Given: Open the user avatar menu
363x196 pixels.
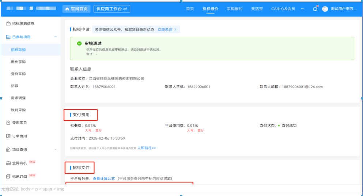Looking at the screenshot, I should (325, 9).
